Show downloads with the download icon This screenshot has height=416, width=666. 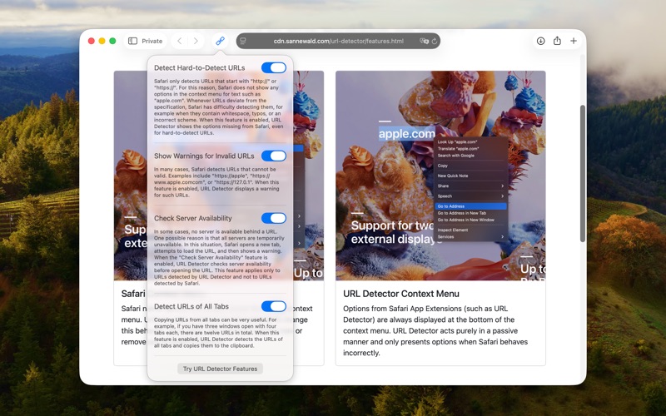(540, 41)
